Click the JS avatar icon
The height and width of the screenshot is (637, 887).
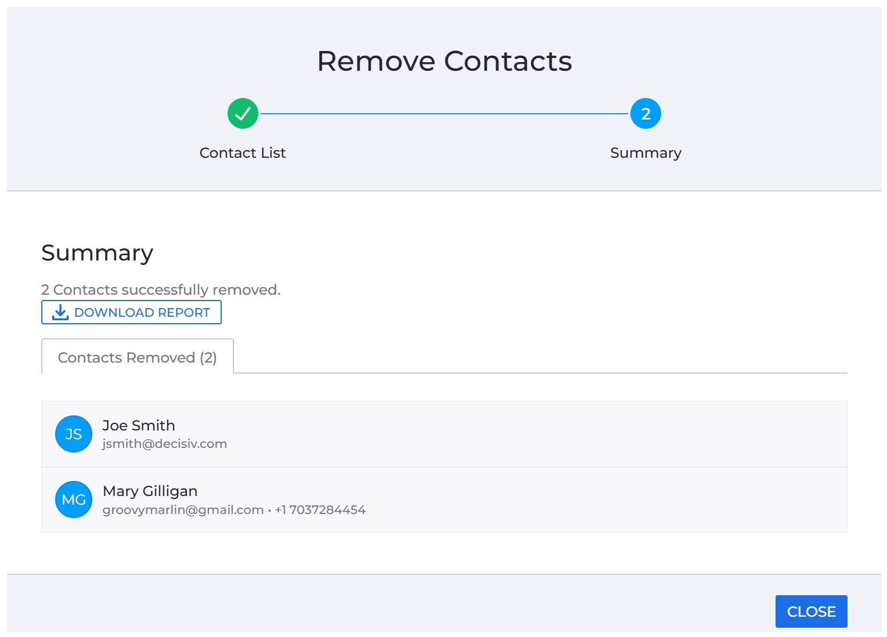point(74,434)
